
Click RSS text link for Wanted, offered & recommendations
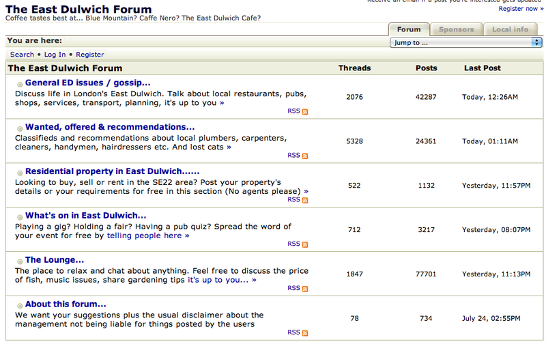pyautogui.click(x=293, y=156)
